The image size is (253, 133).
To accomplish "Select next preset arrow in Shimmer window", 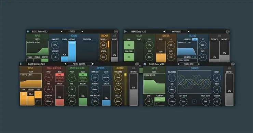I will (93, 64).
